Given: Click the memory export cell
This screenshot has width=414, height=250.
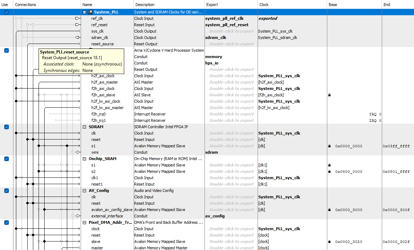Looking at the screenshot, I should pyautogui.click(x=214, y=57).
